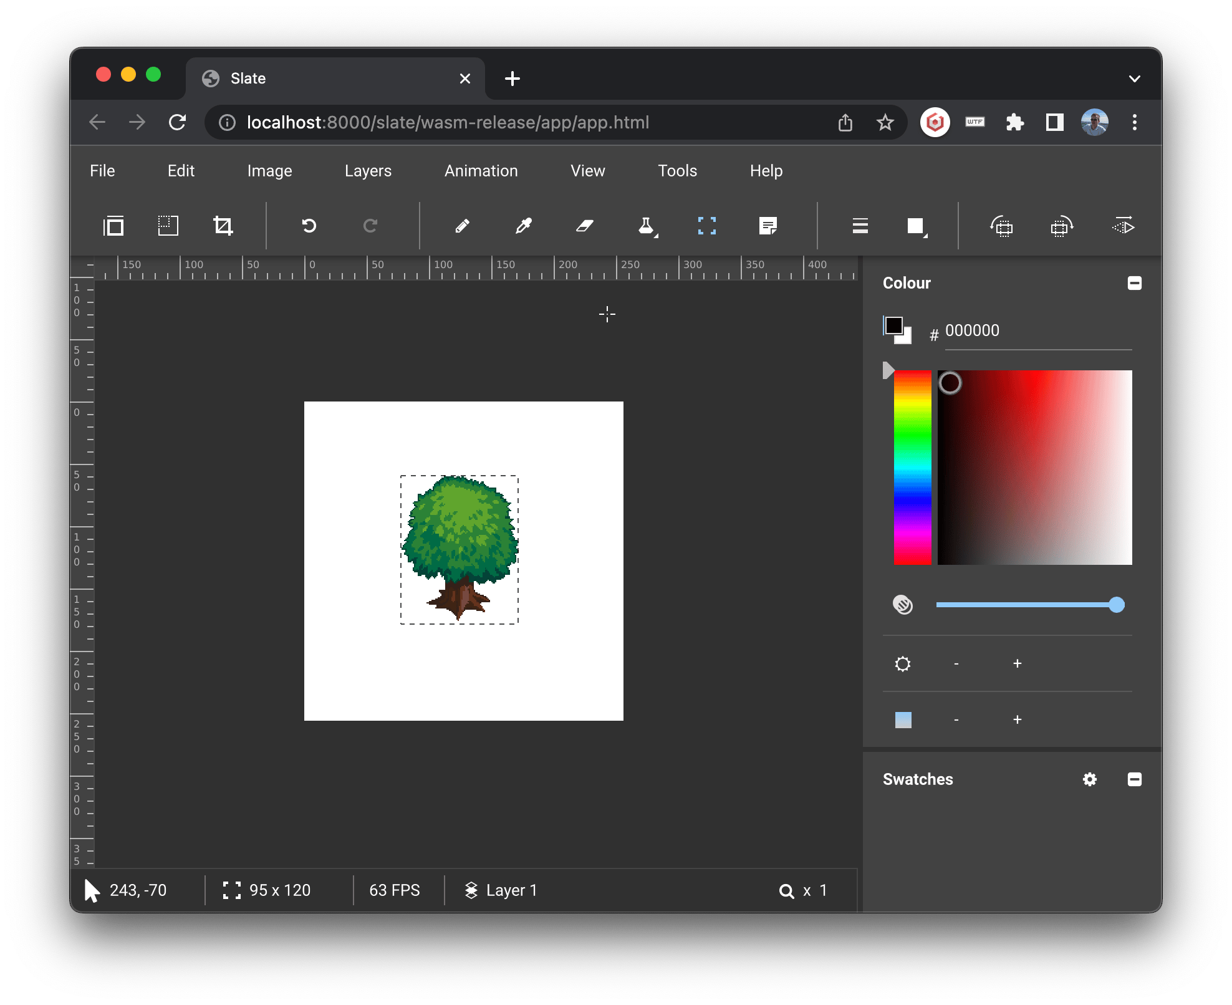Image resolution: width=1232 pixels, height=1005 pixels.
Task: Select the Eyedropper tool
Action: pyautogui.click(x=524, y=226)
